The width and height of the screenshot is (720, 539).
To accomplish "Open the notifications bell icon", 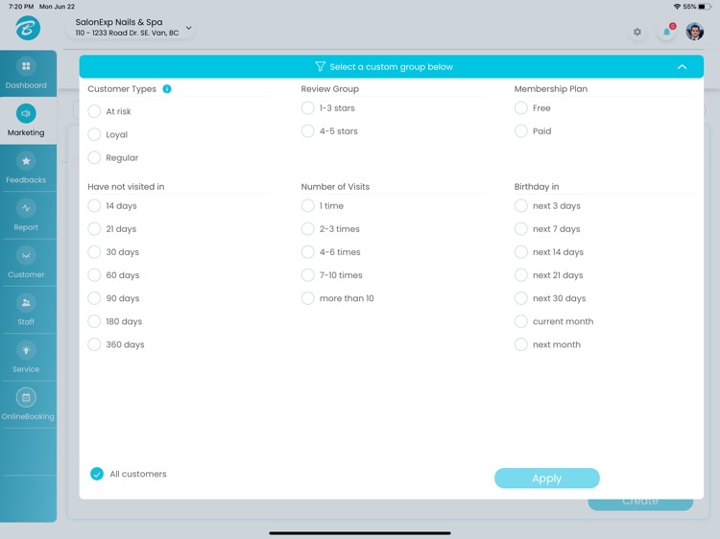I will coord(667,32).
